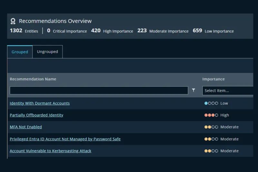Open MFA Not Enabled recommendation

26,127
